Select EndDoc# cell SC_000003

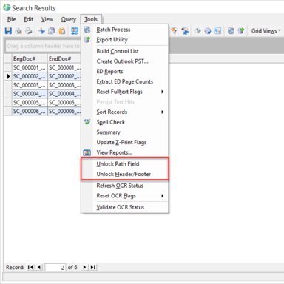pyautogui.click(x=64, y=85)
